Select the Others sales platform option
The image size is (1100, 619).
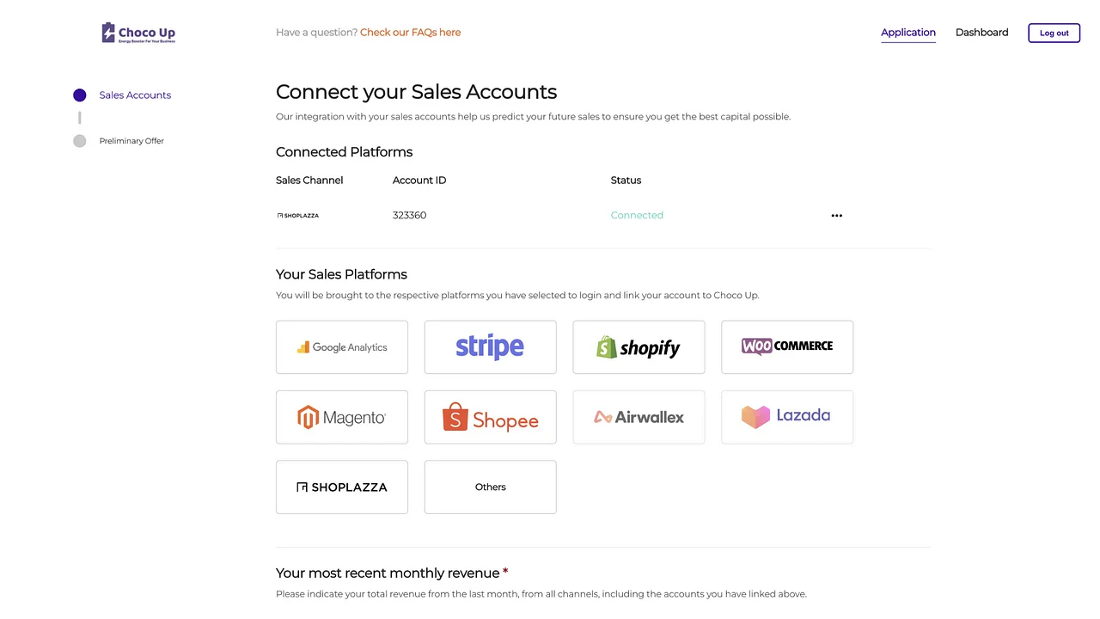(490, 487)
